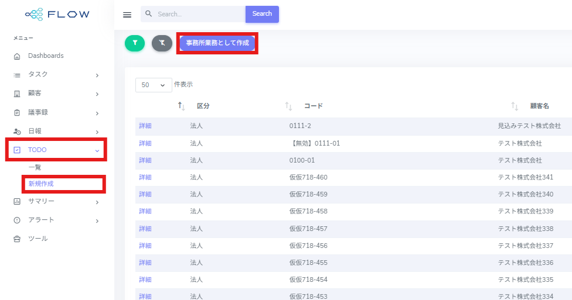Select 一覧 under TODO
The image size is (572, 300).
click(35, 167)
